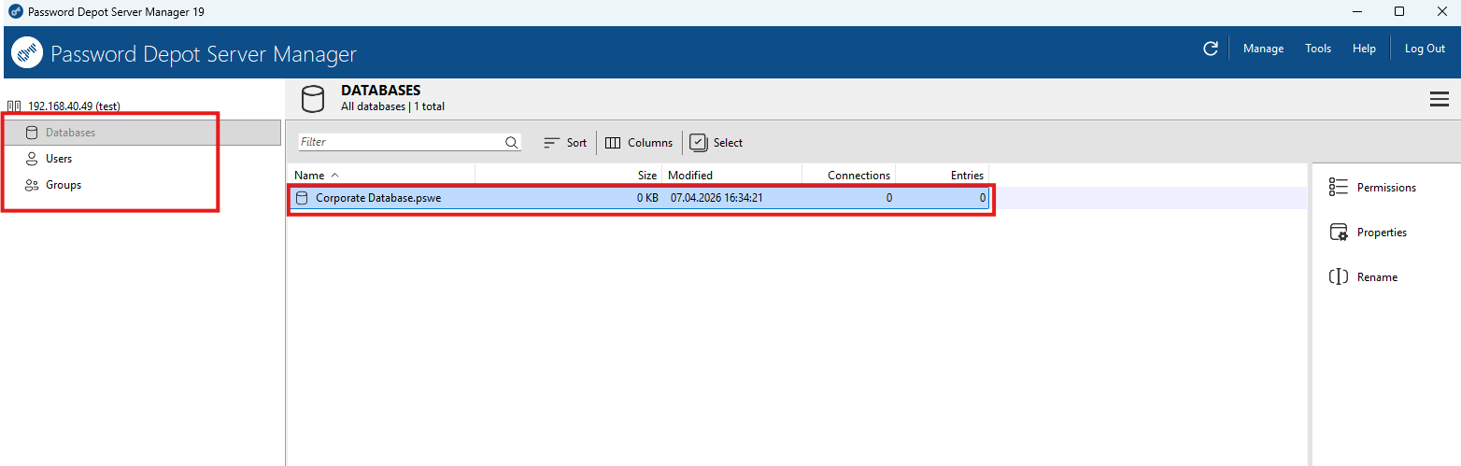This screenshot has height=466, width=1461.
Task: Click the Properties gear icon
Action: click(x=1338, y=233)
